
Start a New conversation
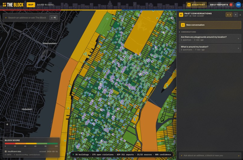[210, 25]
